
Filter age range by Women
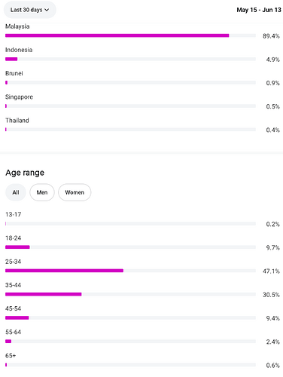pyautogui.click(x=75, y=192)
